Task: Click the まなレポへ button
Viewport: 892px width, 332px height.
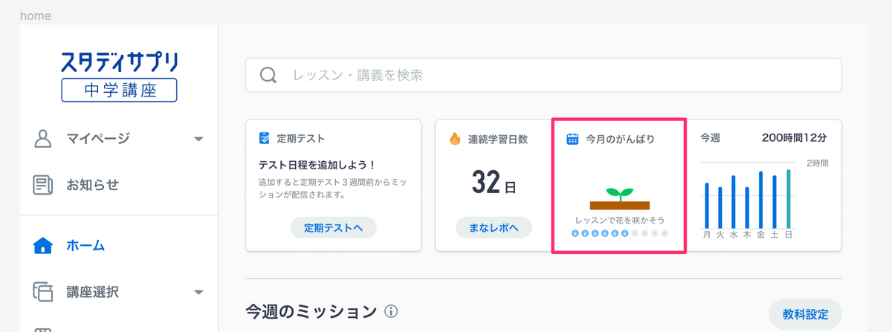Action: click(494, 228)
